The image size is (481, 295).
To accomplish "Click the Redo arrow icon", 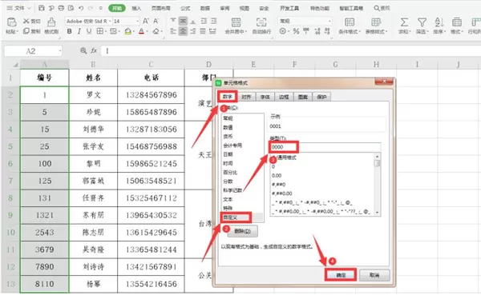I will point(91,8).
